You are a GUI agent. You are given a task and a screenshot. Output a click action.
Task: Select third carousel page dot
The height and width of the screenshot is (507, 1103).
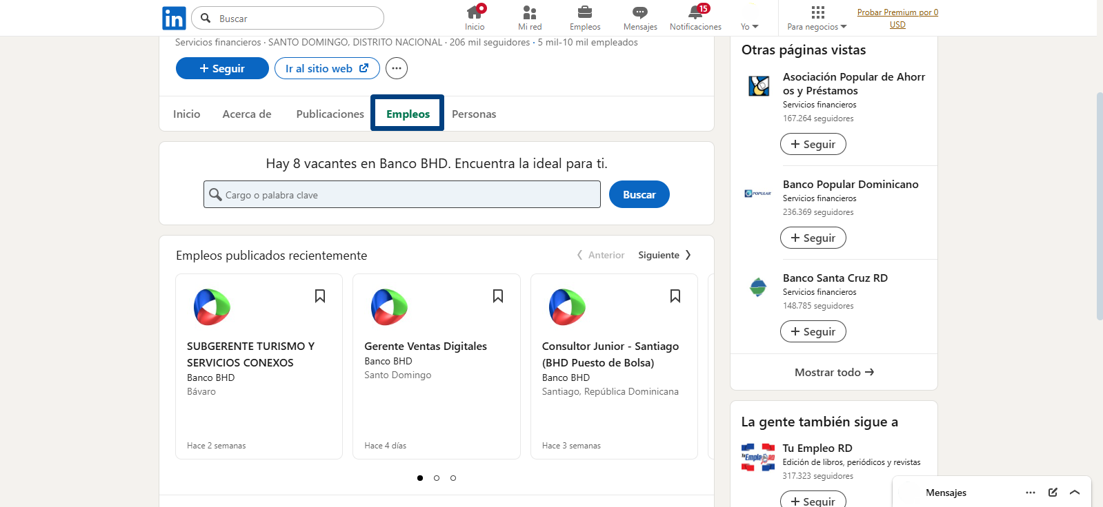pos(453,478)
